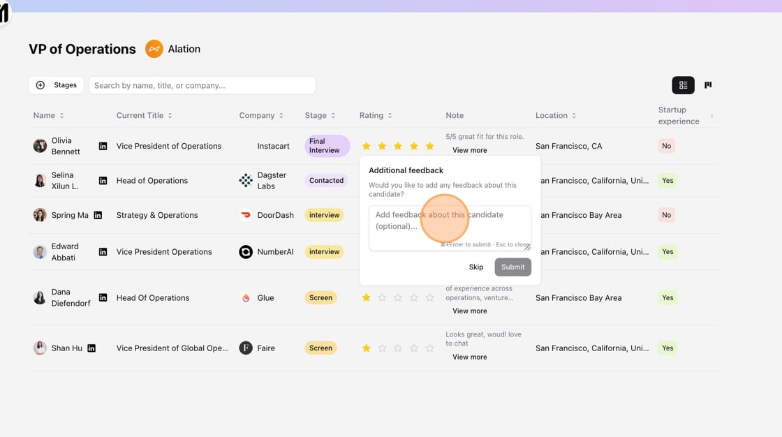The image size is (782, 437).
Task: Sort candidates by Name column
Action: tap(48, 115)
